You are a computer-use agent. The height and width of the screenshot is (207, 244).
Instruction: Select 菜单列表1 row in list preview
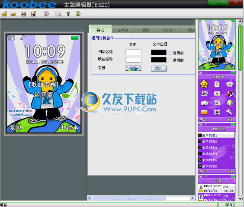coord(216,135)
